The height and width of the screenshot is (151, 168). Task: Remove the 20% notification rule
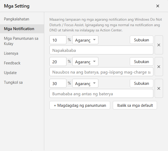(x=159, y=67)
